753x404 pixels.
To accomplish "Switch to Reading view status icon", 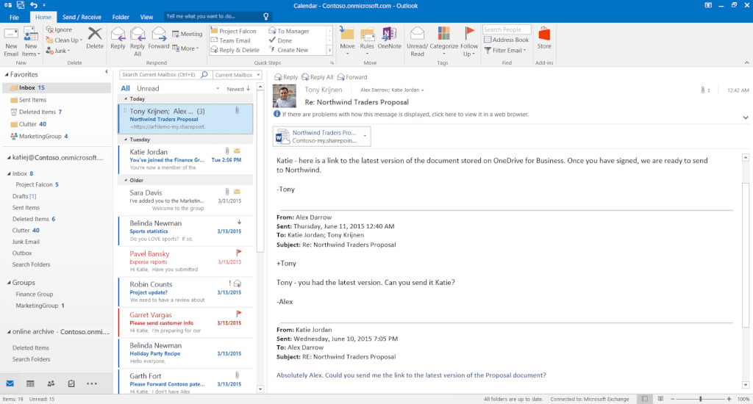I will (661, 399).
